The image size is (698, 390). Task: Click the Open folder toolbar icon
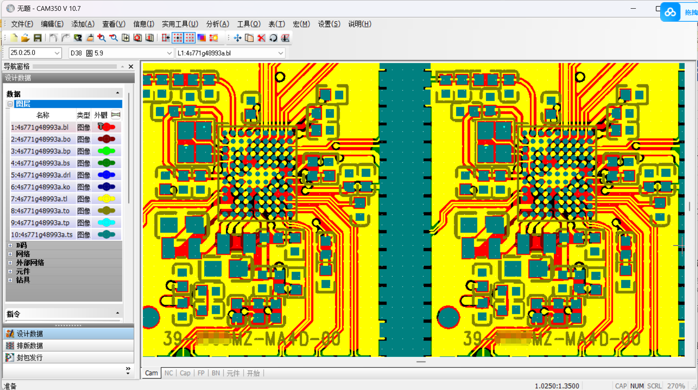pyautogui.click(x=25, y=38)
